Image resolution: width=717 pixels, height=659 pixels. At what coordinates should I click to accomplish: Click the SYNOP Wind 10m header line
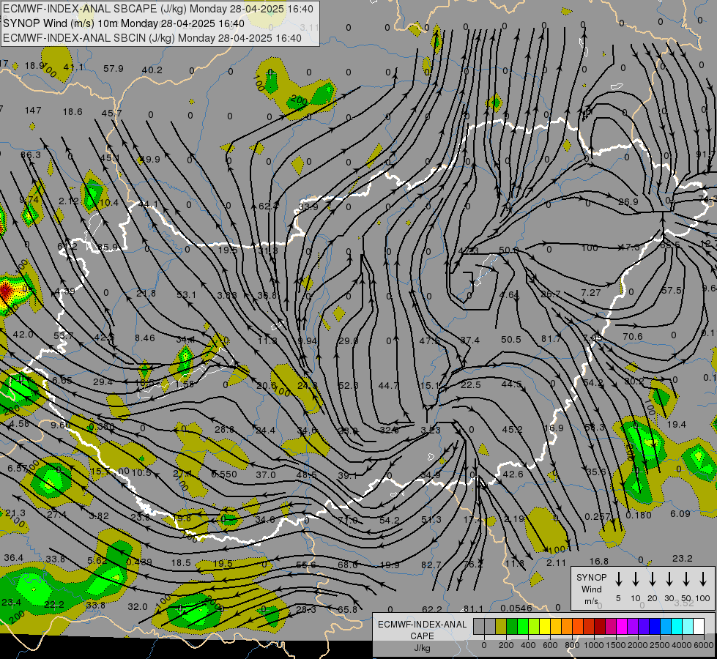point(124,23)
